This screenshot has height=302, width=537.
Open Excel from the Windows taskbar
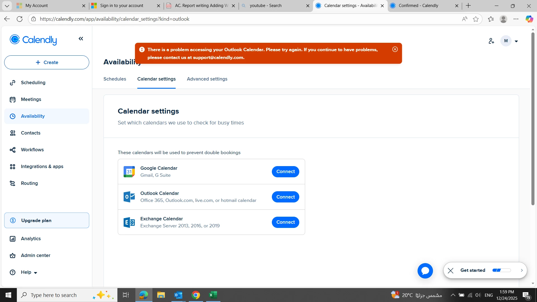213,295
